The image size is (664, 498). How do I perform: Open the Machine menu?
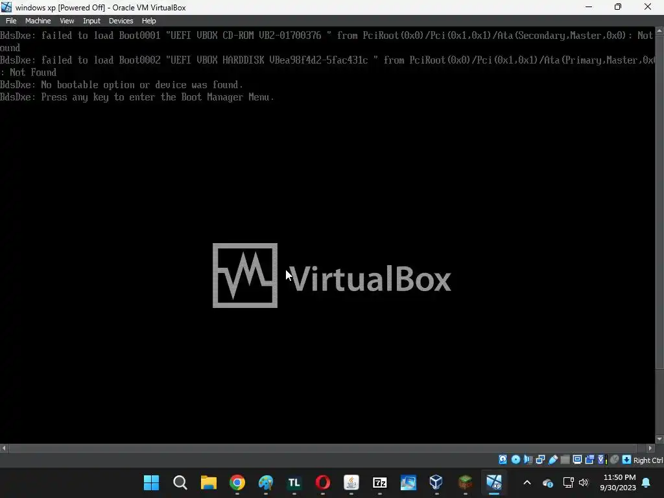tap(38, 21)
